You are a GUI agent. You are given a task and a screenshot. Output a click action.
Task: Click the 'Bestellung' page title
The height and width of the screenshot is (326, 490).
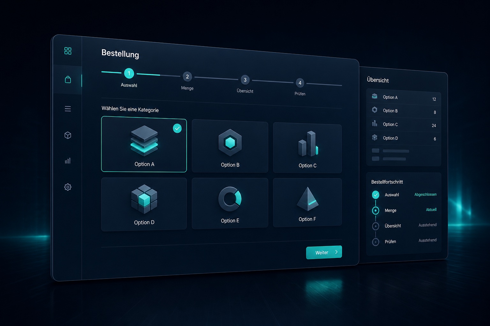pos(120,53)
